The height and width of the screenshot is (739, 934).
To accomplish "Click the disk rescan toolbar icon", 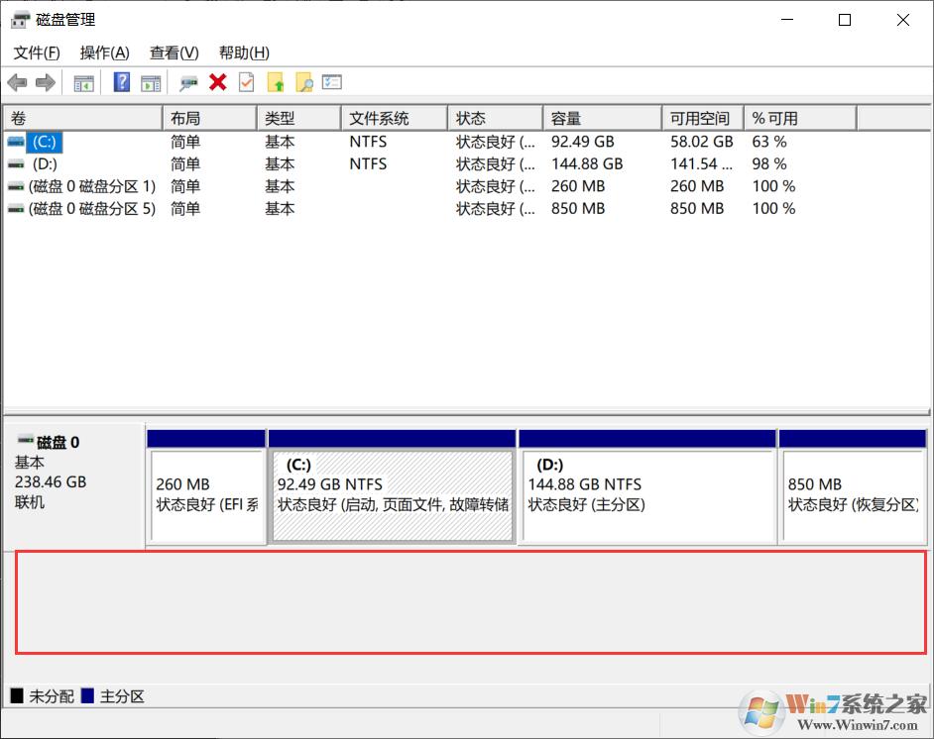I will pyautogui.click(x=187, y=82).
